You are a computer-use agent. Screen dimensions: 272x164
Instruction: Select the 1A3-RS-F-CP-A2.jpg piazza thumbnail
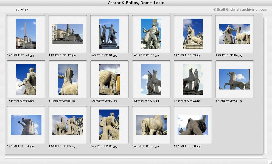68,34
